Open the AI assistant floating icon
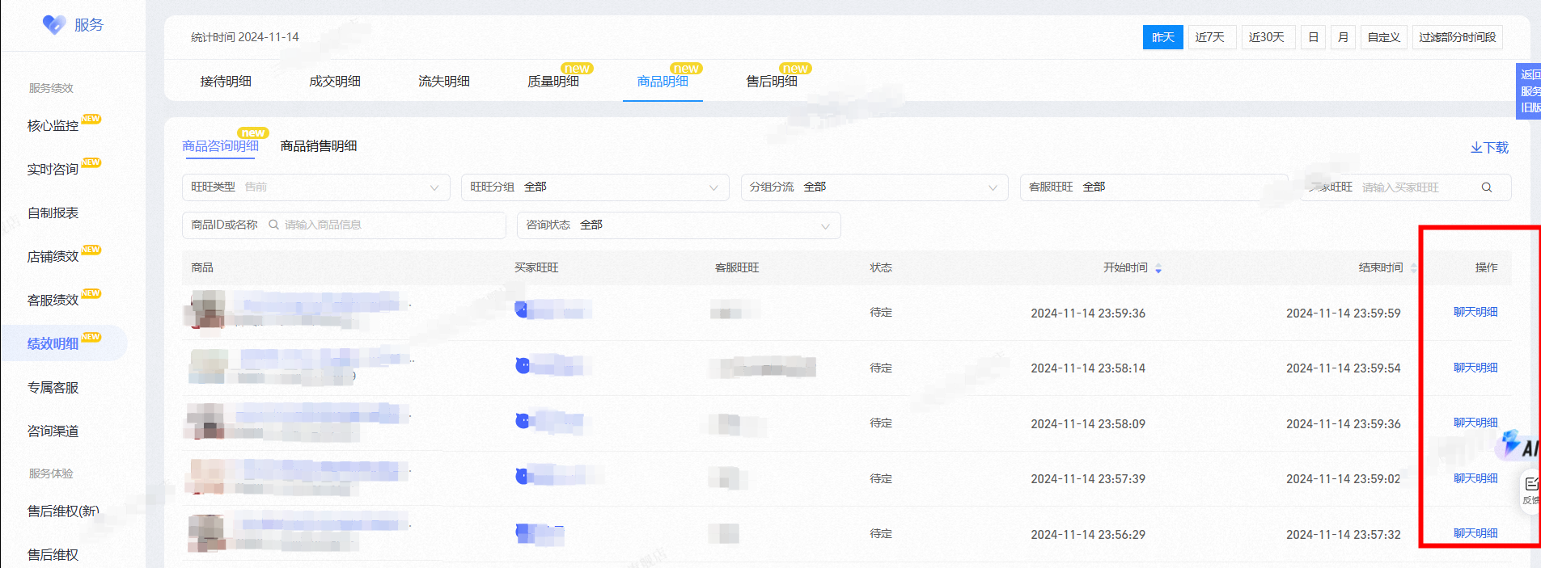The width and height of the screenshot is (1541, 568). point(1519,445)
